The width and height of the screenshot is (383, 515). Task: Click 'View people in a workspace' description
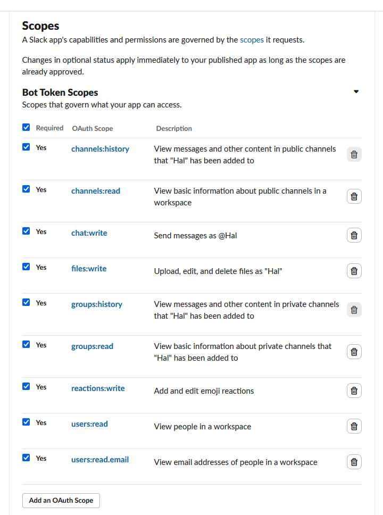pos(202,426)
